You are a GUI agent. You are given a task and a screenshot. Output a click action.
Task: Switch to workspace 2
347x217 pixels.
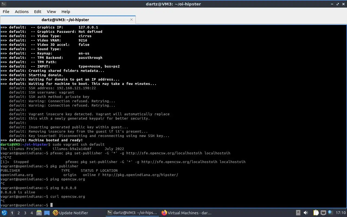tap(18, 213)
